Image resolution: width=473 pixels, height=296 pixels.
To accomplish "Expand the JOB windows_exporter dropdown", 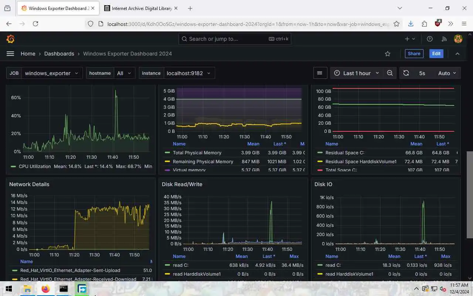I will 52,73.
